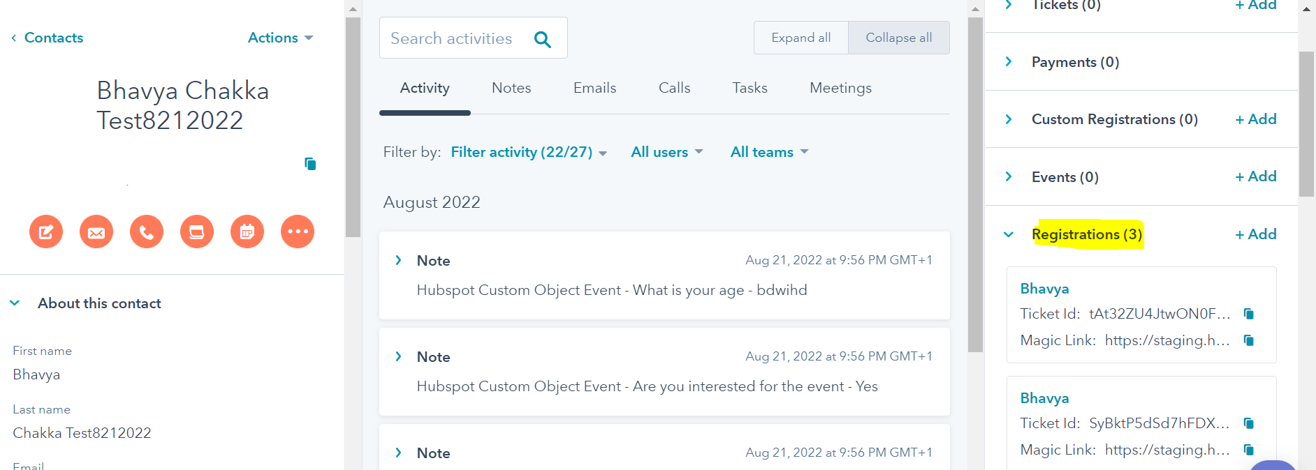Switch to the Emails tab

click(x=594, y=88)
